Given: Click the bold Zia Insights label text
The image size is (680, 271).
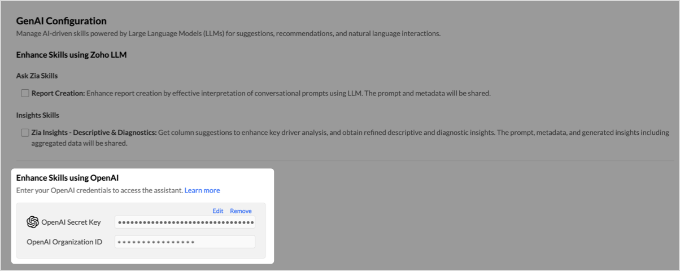Looking at the screenshot, I should (x=94, y=133).
